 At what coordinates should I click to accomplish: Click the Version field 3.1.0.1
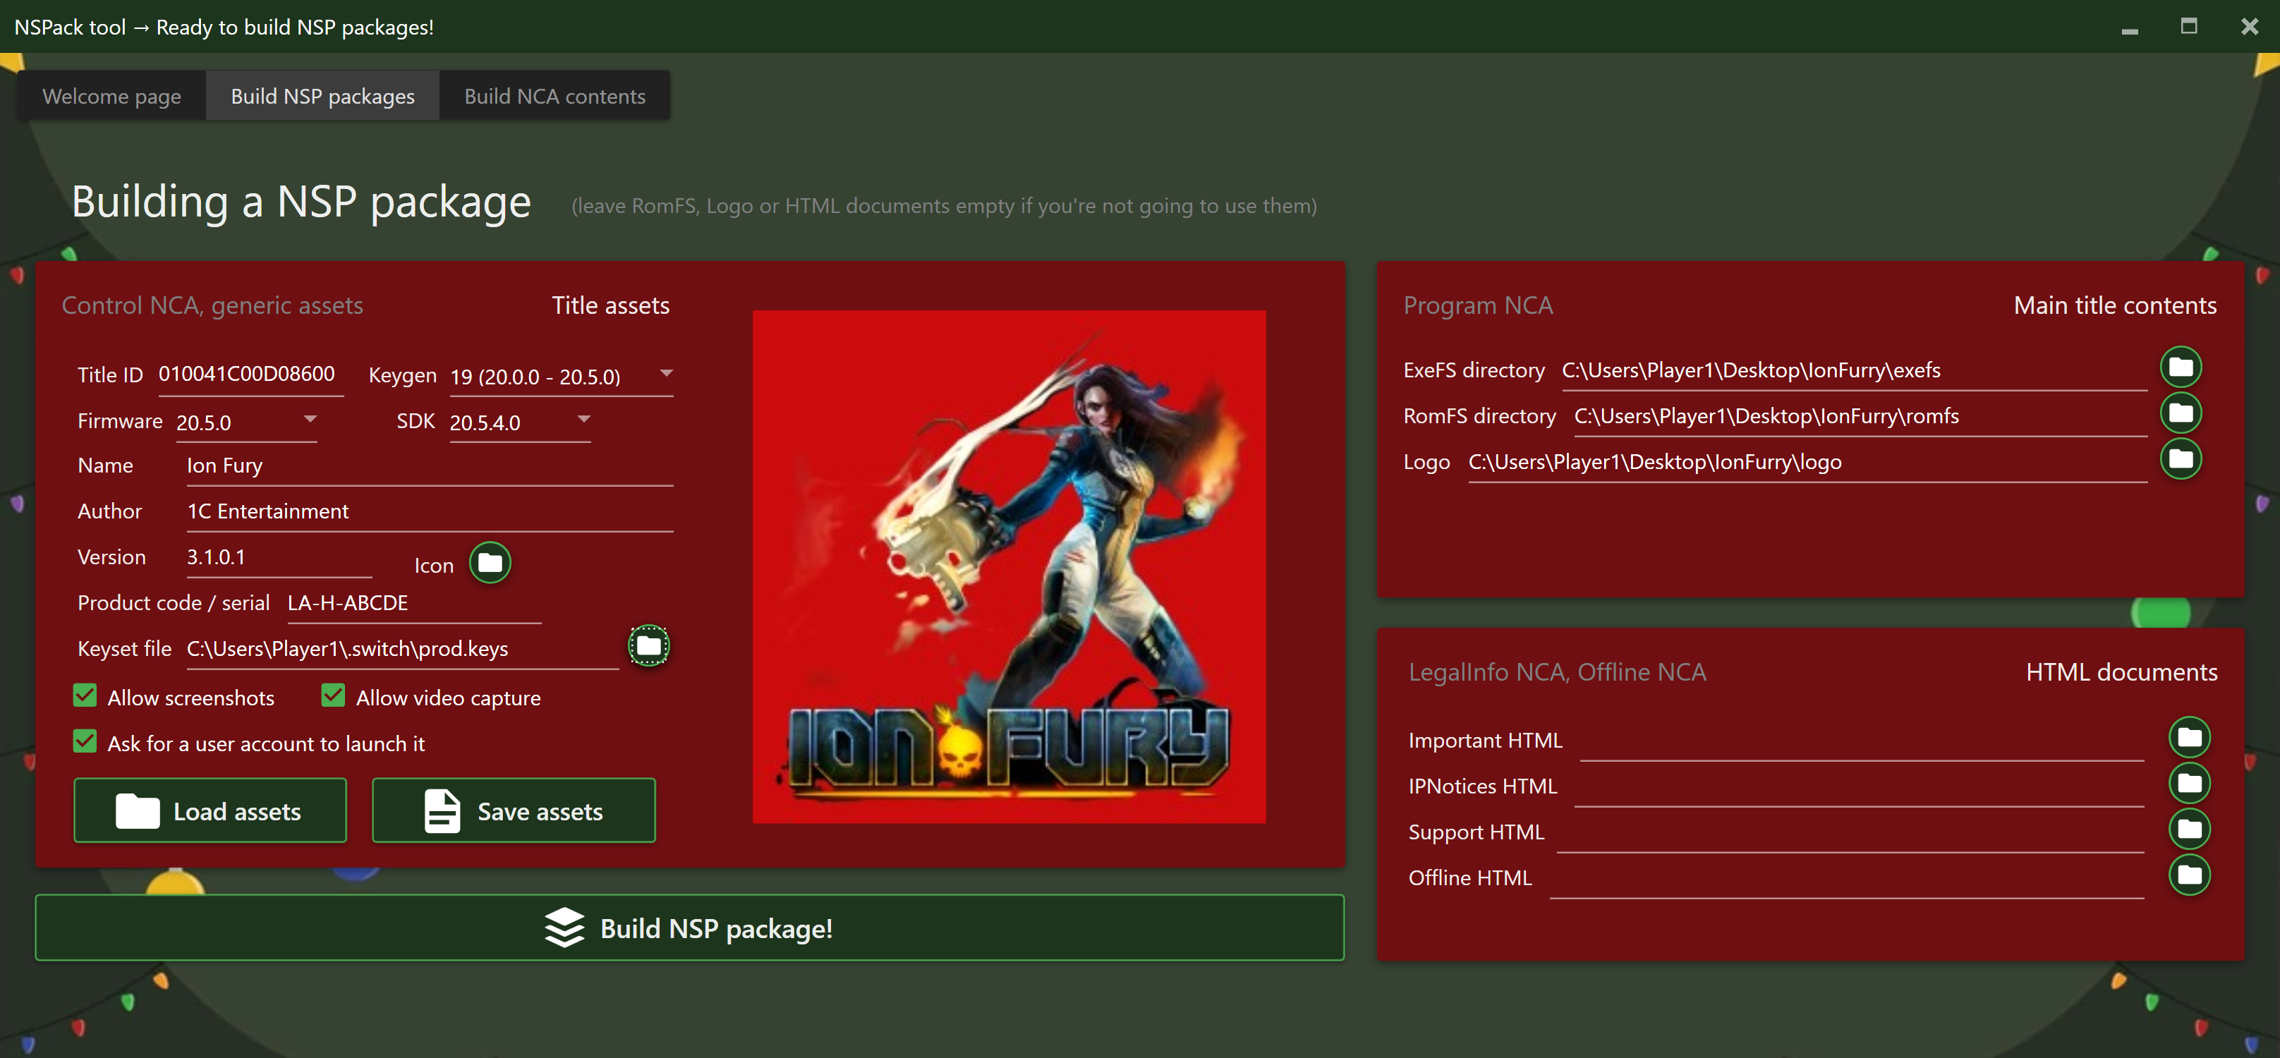279,558
